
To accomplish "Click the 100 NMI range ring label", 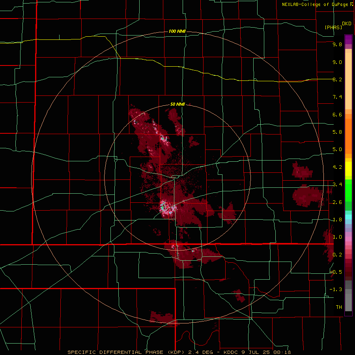I will point(177,31).
